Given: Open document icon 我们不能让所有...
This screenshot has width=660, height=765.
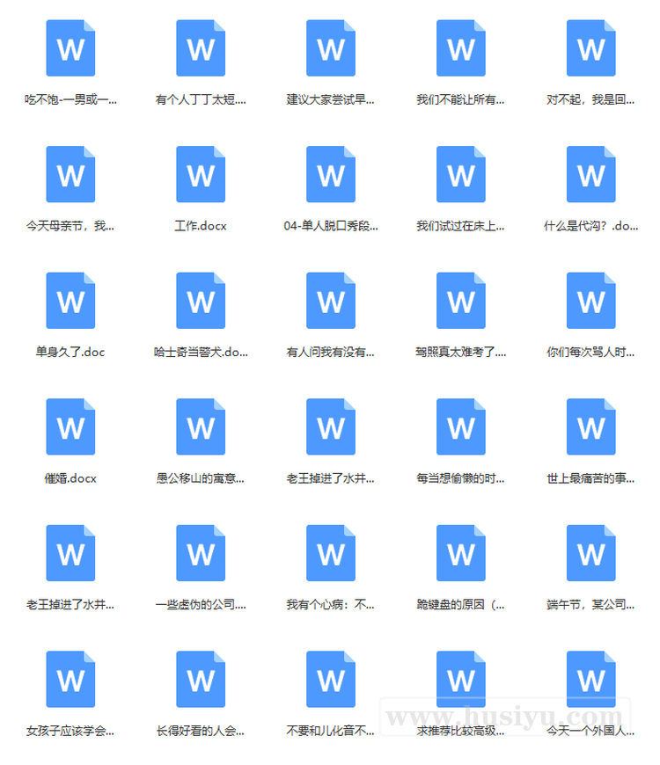Looking at the screenshot, I should click(x=461, y=47).
